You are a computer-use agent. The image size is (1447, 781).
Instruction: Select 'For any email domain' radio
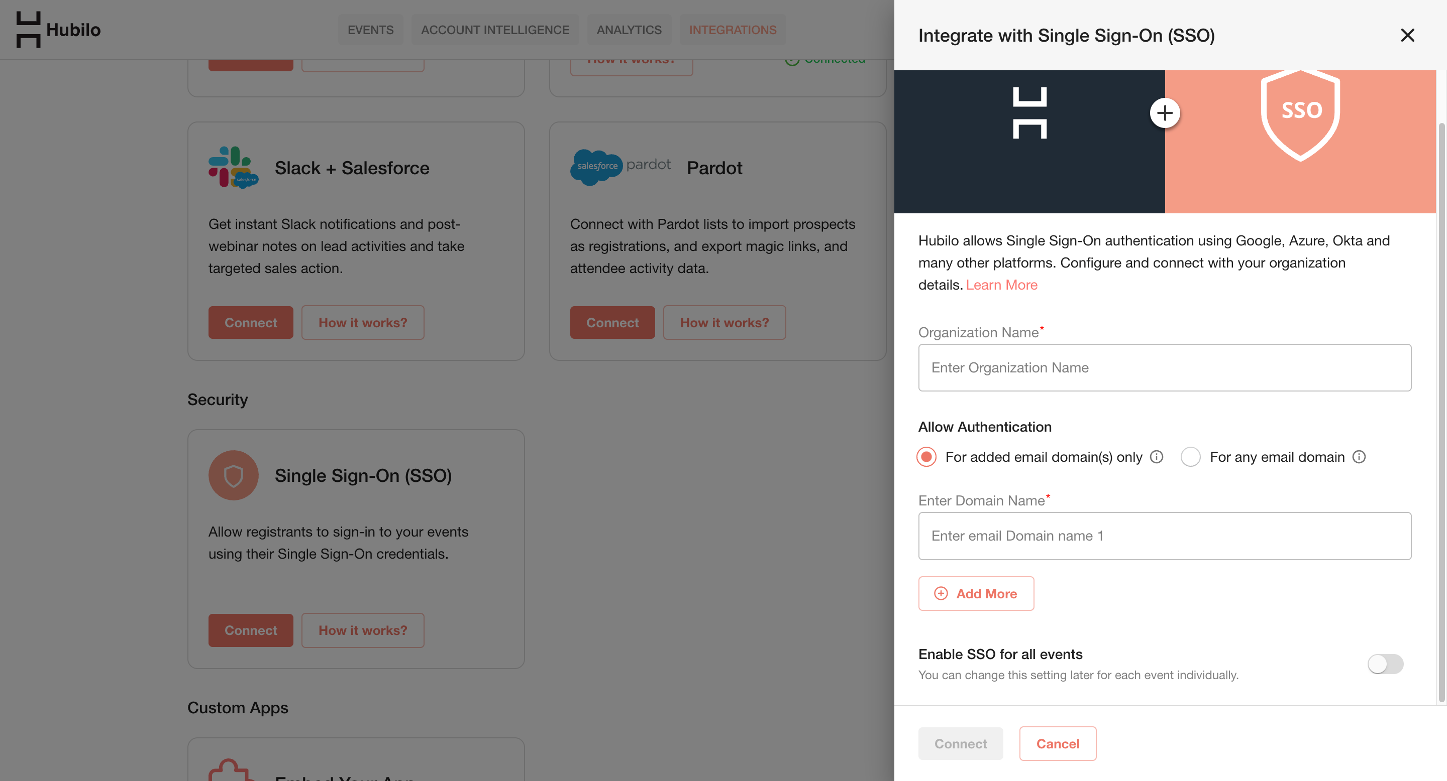pos(1190,457)
